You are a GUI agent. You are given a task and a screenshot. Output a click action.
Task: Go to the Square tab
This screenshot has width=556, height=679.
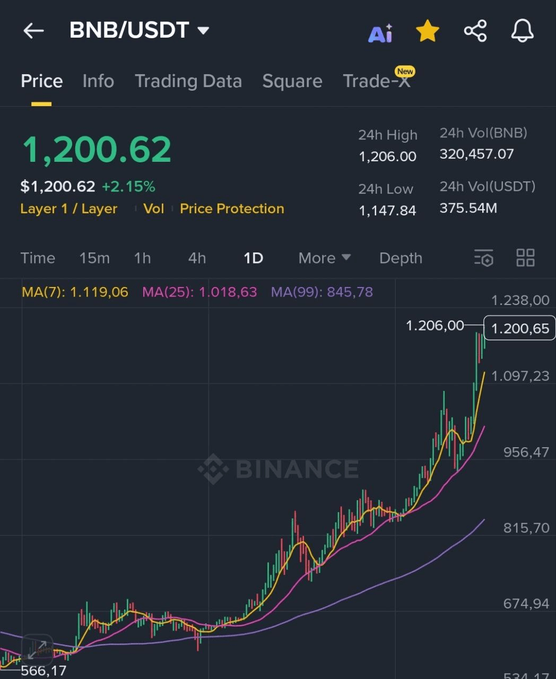(292, 81)
